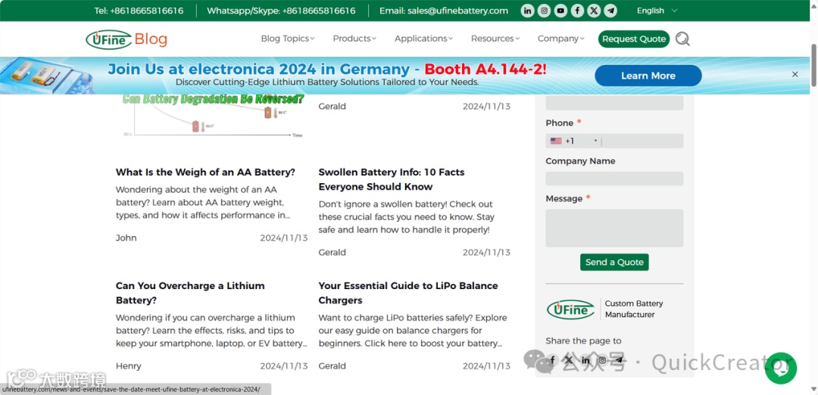Click the UFine Blog logo
The image size is (818, 395).
(126, 39)
